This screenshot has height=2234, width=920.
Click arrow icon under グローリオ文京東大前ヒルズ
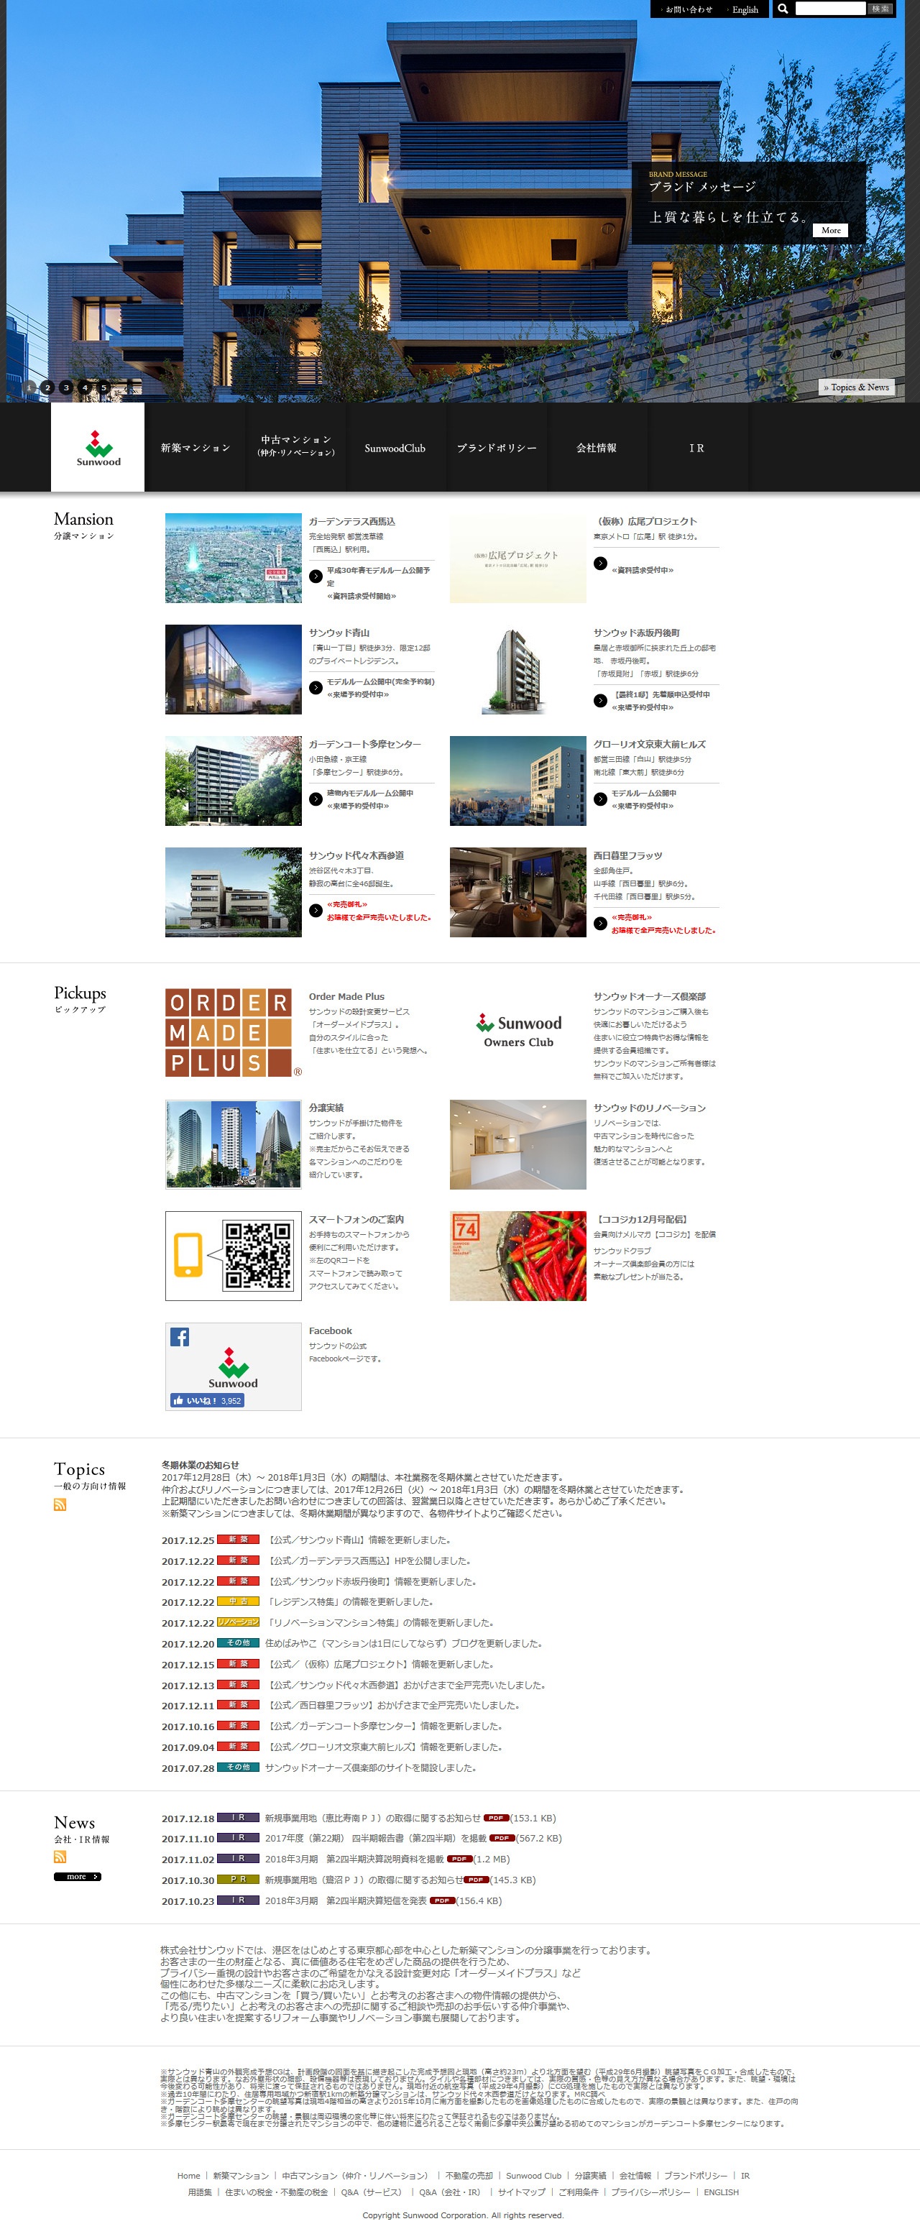(x=600, y=799)
